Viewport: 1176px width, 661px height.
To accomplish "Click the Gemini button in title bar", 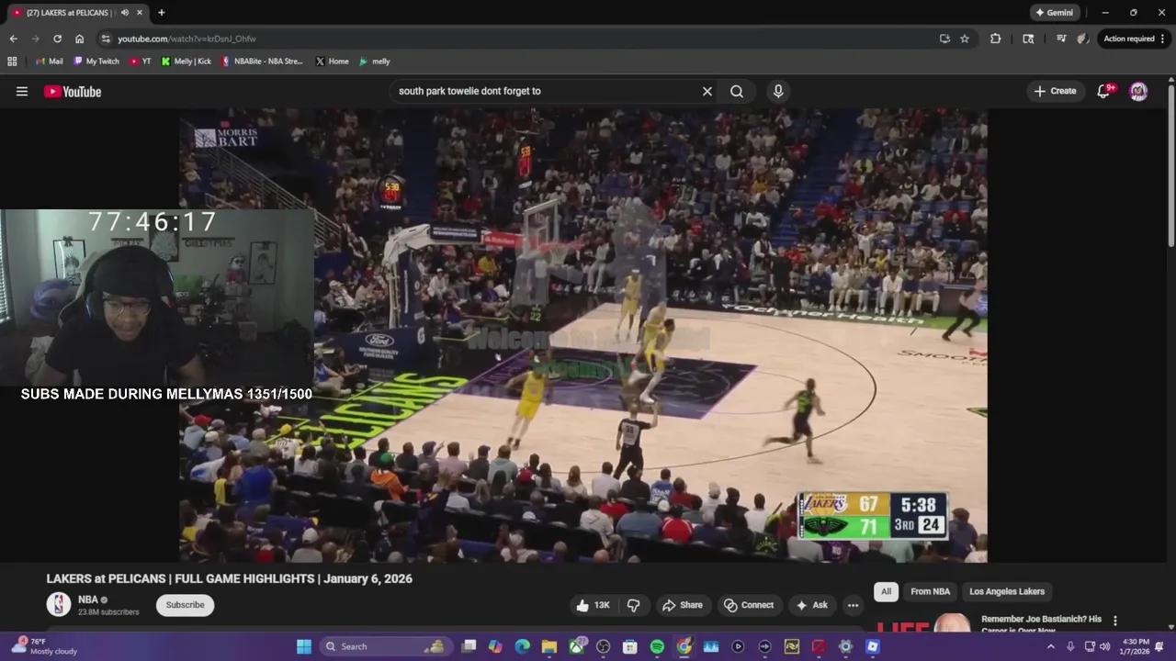I will click(x=1053, y=13).
